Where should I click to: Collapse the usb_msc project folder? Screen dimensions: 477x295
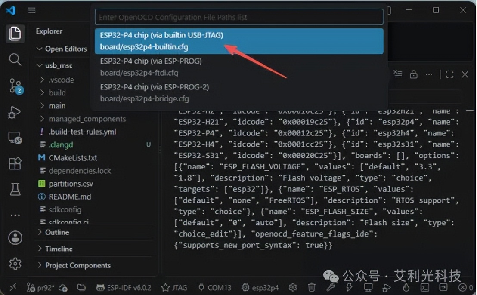tap(55, 65)
